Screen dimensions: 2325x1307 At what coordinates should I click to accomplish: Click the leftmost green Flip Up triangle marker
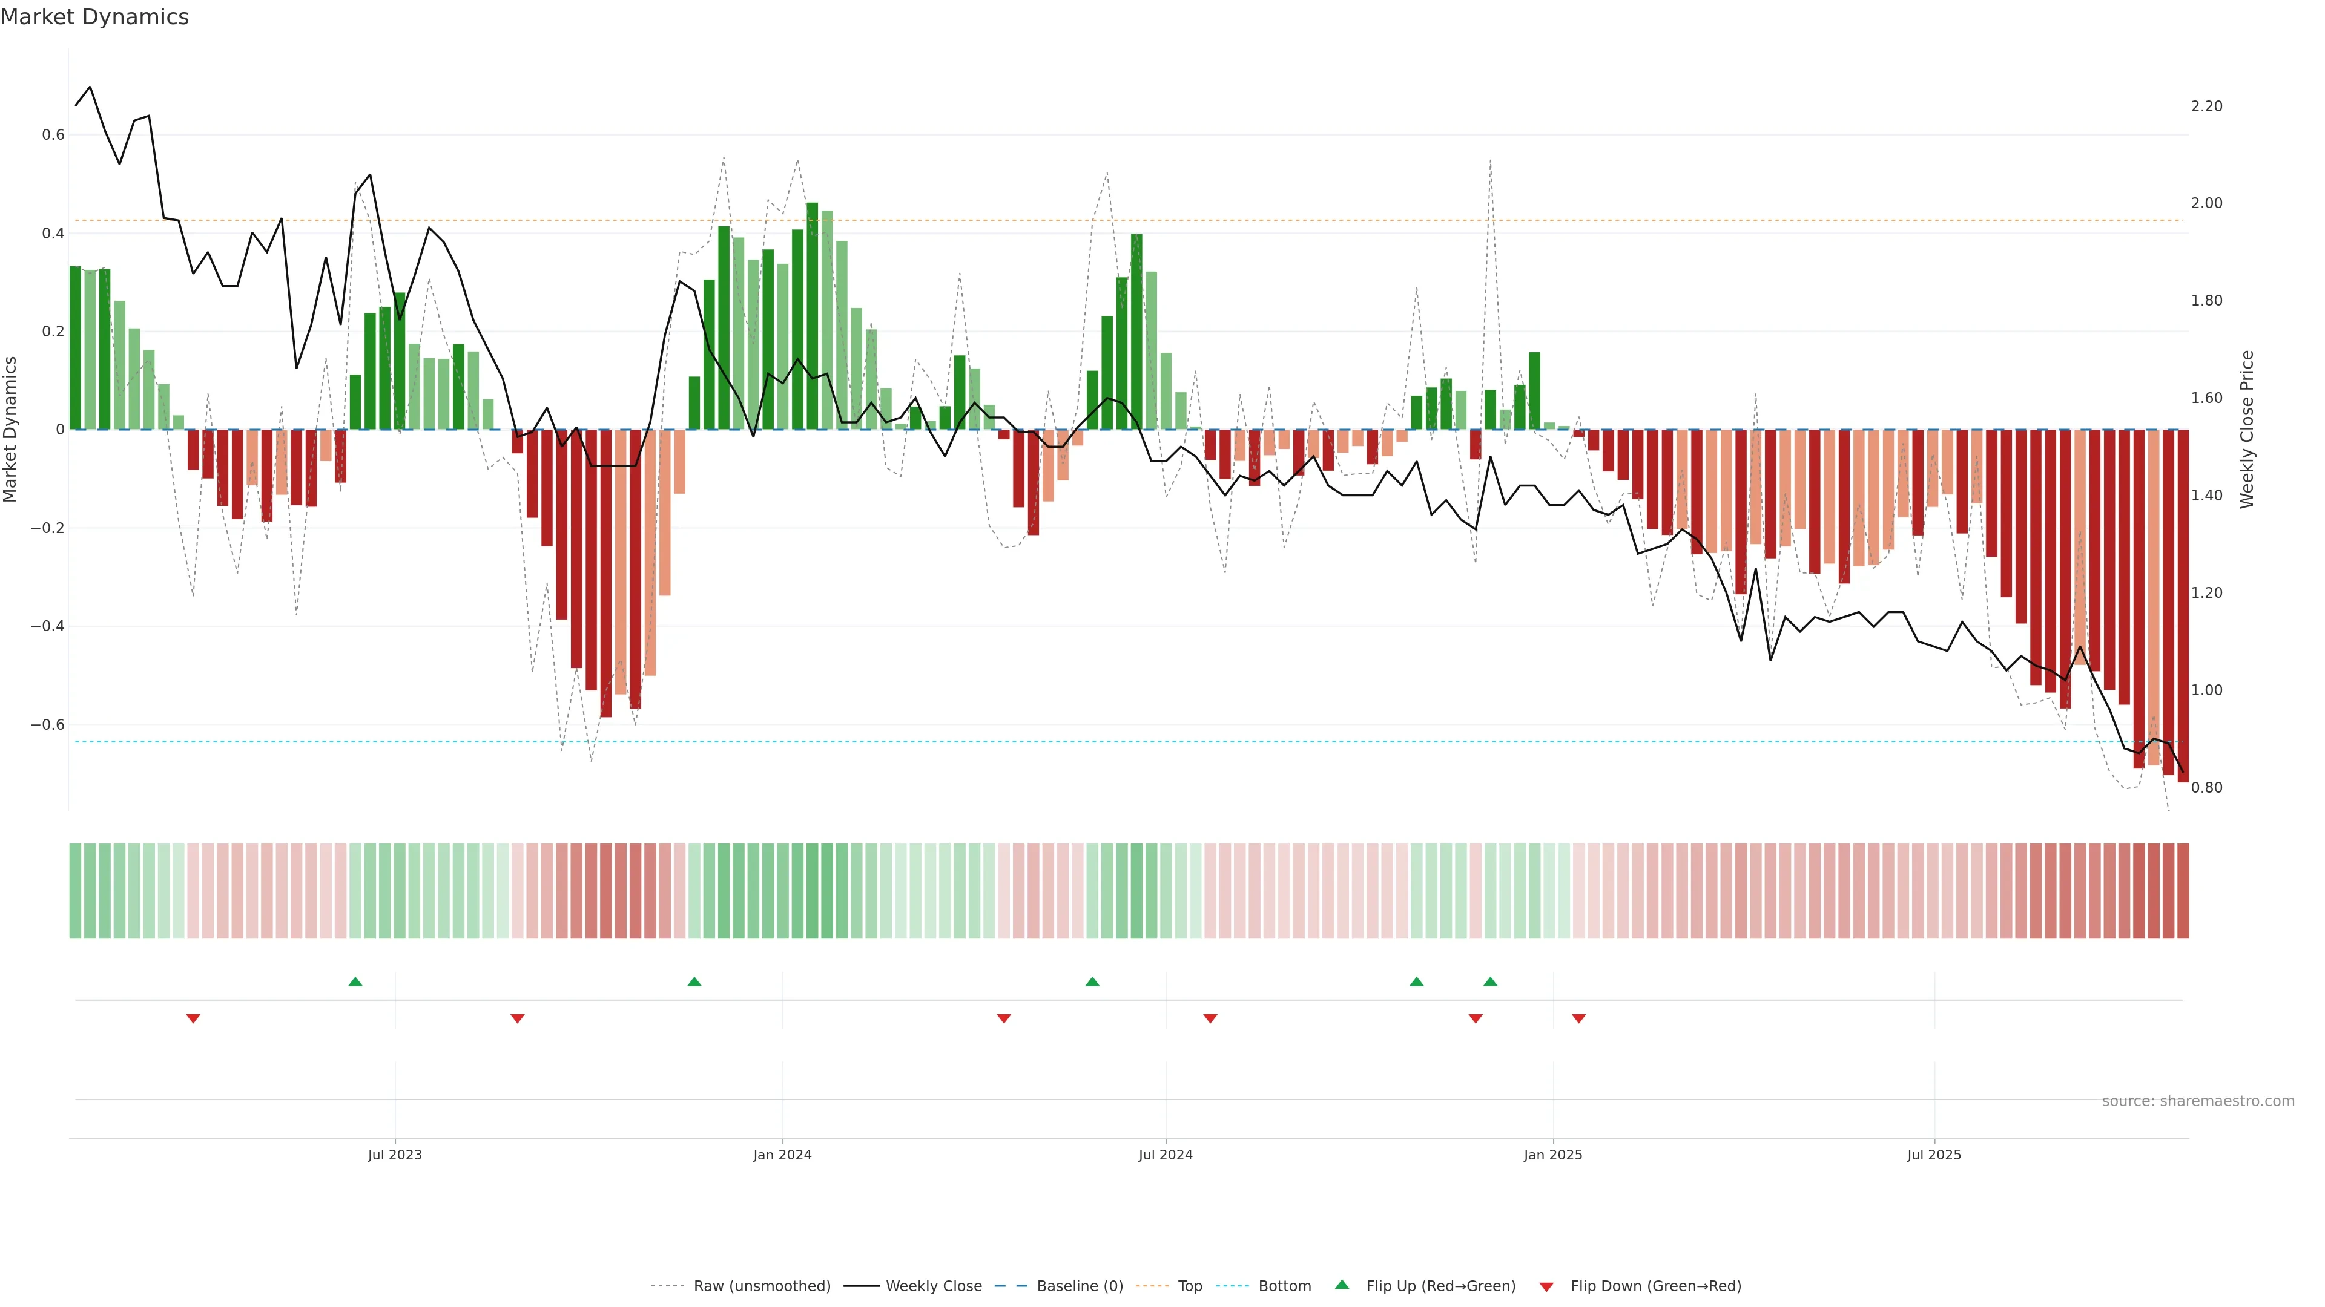click(x=355, y=981)
